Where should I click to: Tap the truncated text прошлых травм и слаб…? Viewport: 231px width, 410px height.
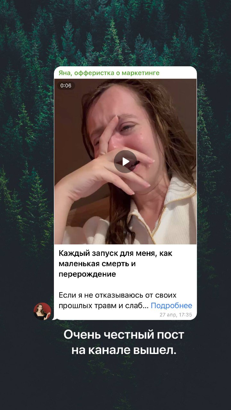point(104,306)
